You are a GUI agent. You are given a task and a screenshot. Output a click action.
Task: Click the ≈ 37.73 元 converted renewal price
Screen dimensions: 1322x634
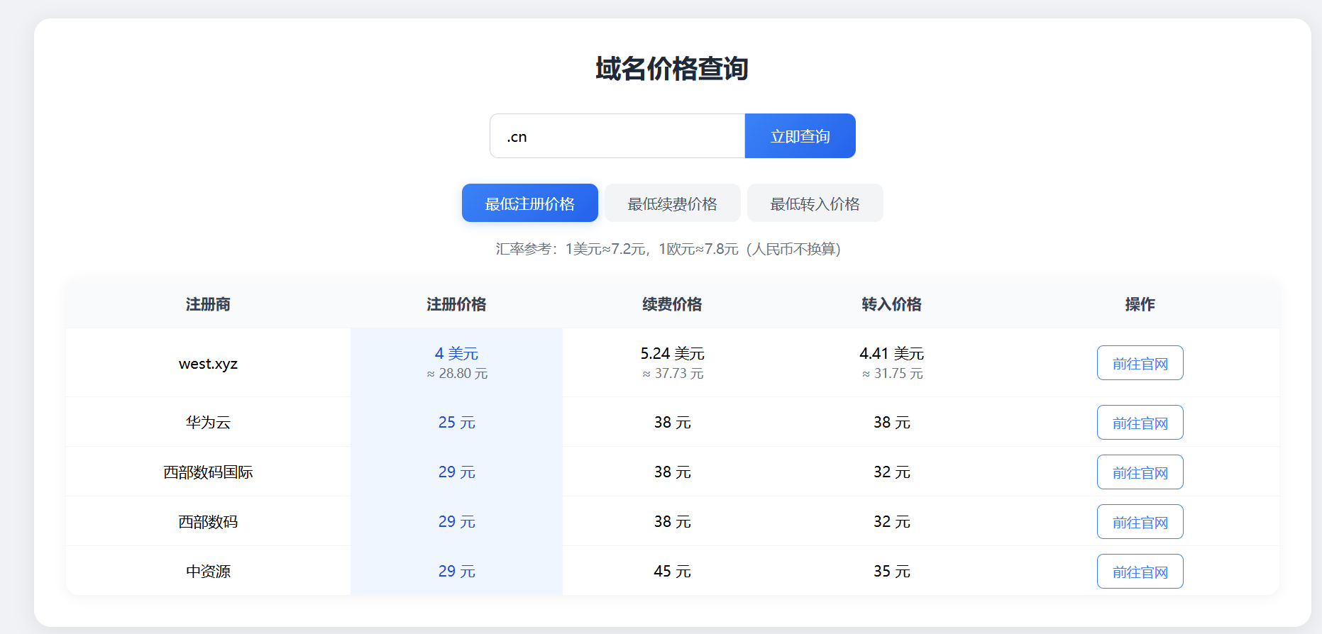(x=673, y=374)
